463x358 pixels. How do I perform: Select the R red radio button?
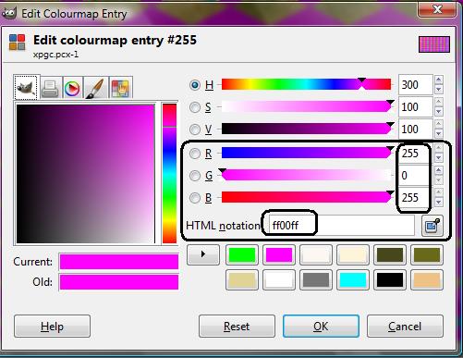(x=195, y=154)
